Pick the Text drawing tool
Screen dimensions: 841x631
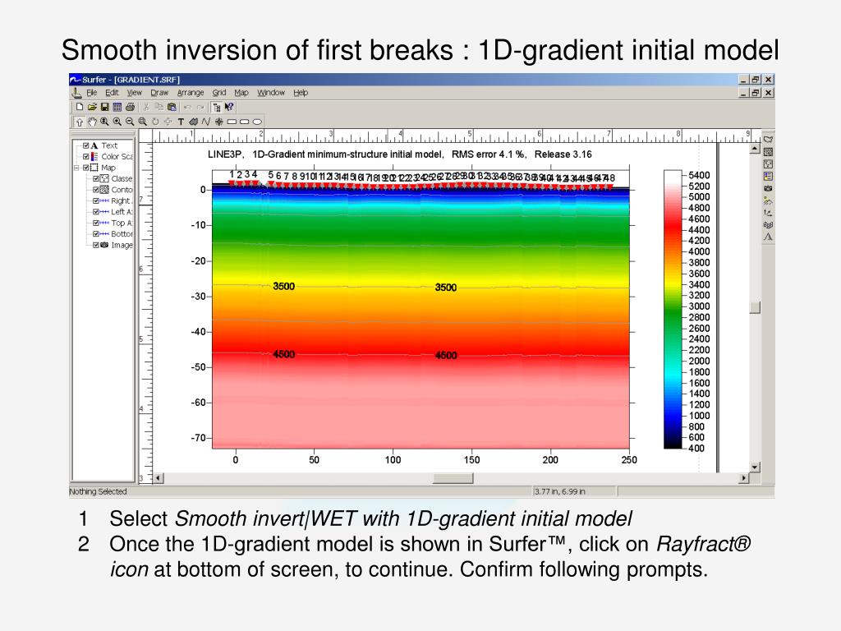click(x=181, y=122)
